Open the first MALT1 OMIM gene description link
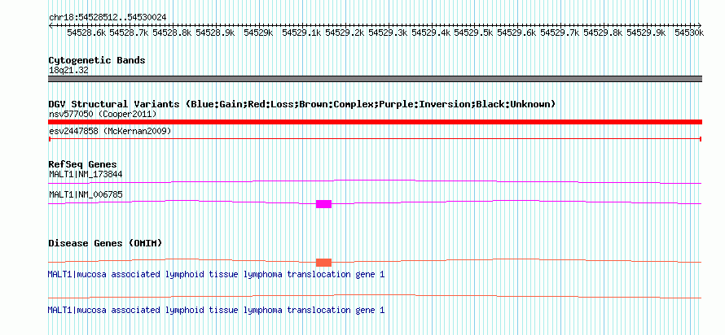This screenshot has height=335, width=725. pyautogui.click(x=216, y=275)
